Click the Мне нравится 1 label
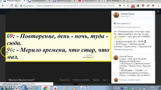161x90 pixels. pyautogui.click(x=124, y=23)
